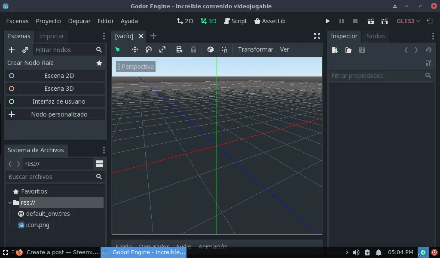This screenshot has height=258, width=440.
Task: Focus the Buscar archivos search field
Action: [x=55, y=177]
